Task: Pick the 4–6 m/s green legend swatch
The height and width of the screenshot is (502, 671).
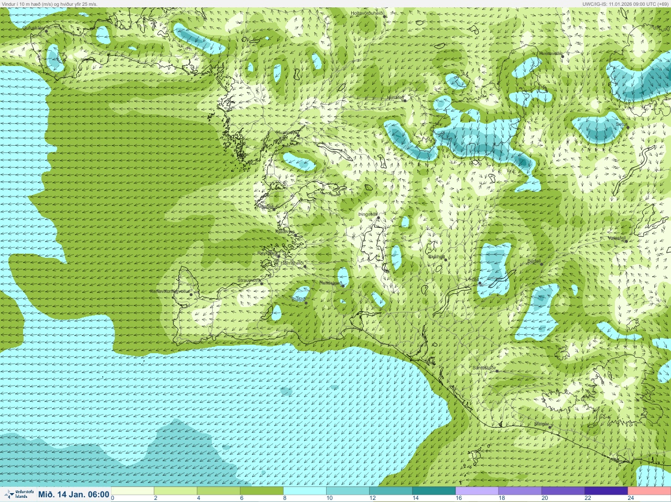Action: 219,491
